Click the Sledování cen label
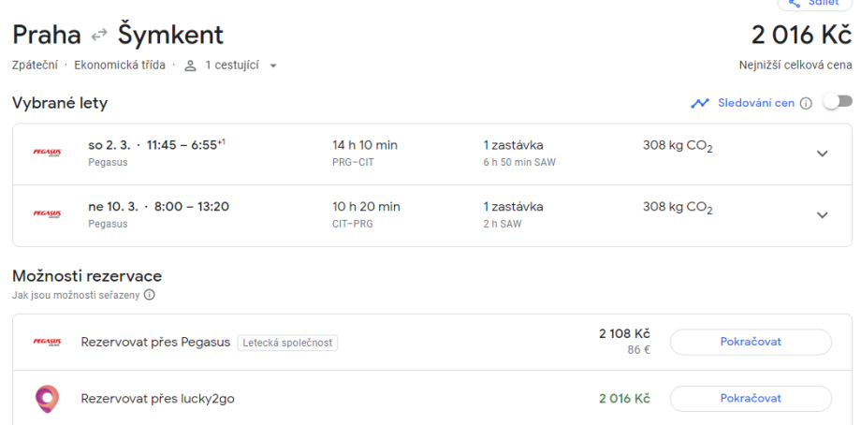Screen dimensions: 861x425 pos(756,103)
